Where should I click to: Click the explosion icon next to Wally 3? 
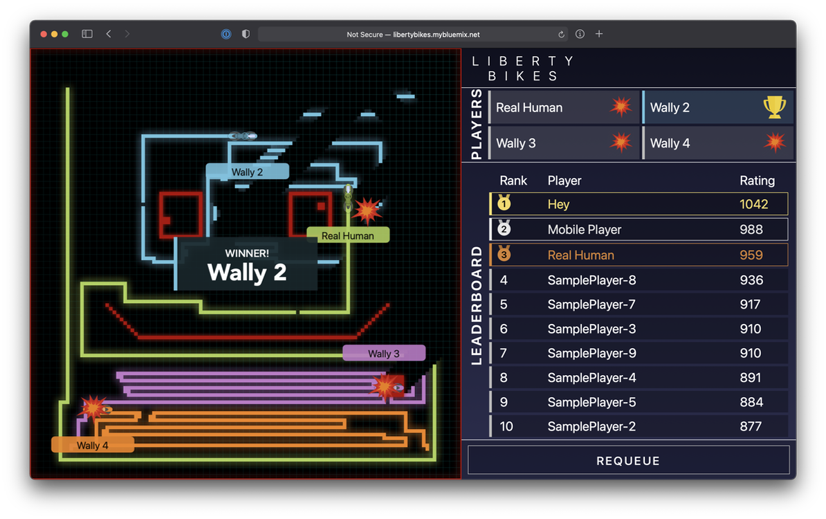(621, 143)
